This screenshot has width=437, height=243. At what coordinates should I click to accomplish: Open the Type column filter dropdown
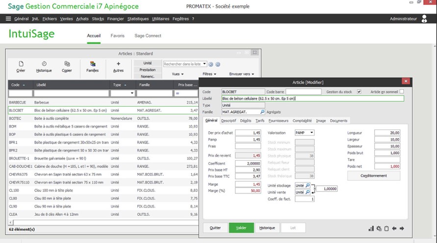point(132,93)
